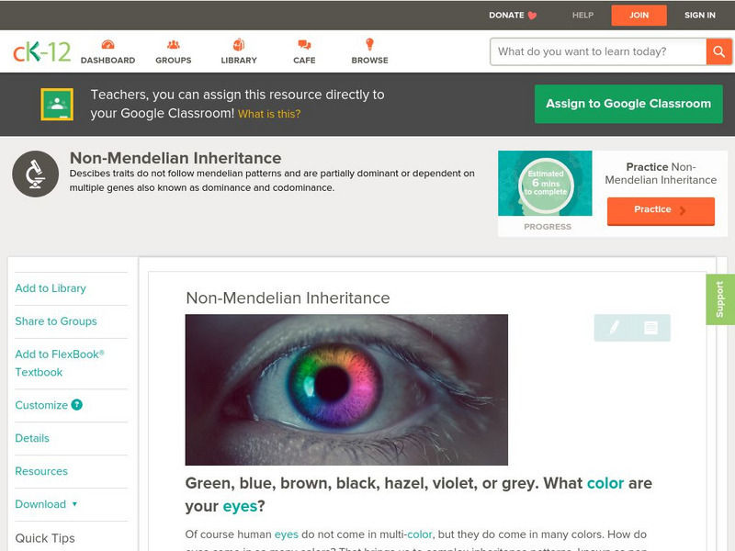Open the Cafe chat bubbles icon

304,44
